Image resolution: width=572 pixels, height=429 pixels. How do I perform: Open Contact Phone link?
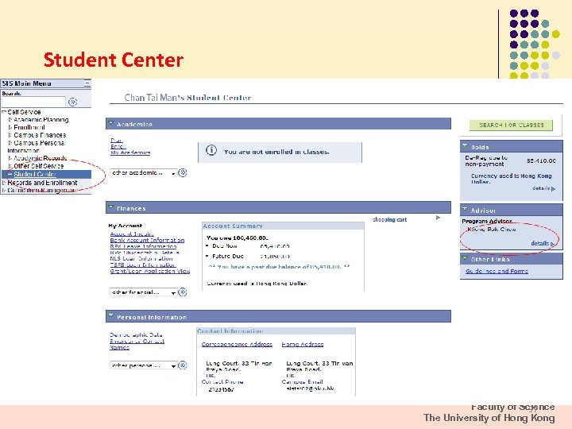[222, 381]
